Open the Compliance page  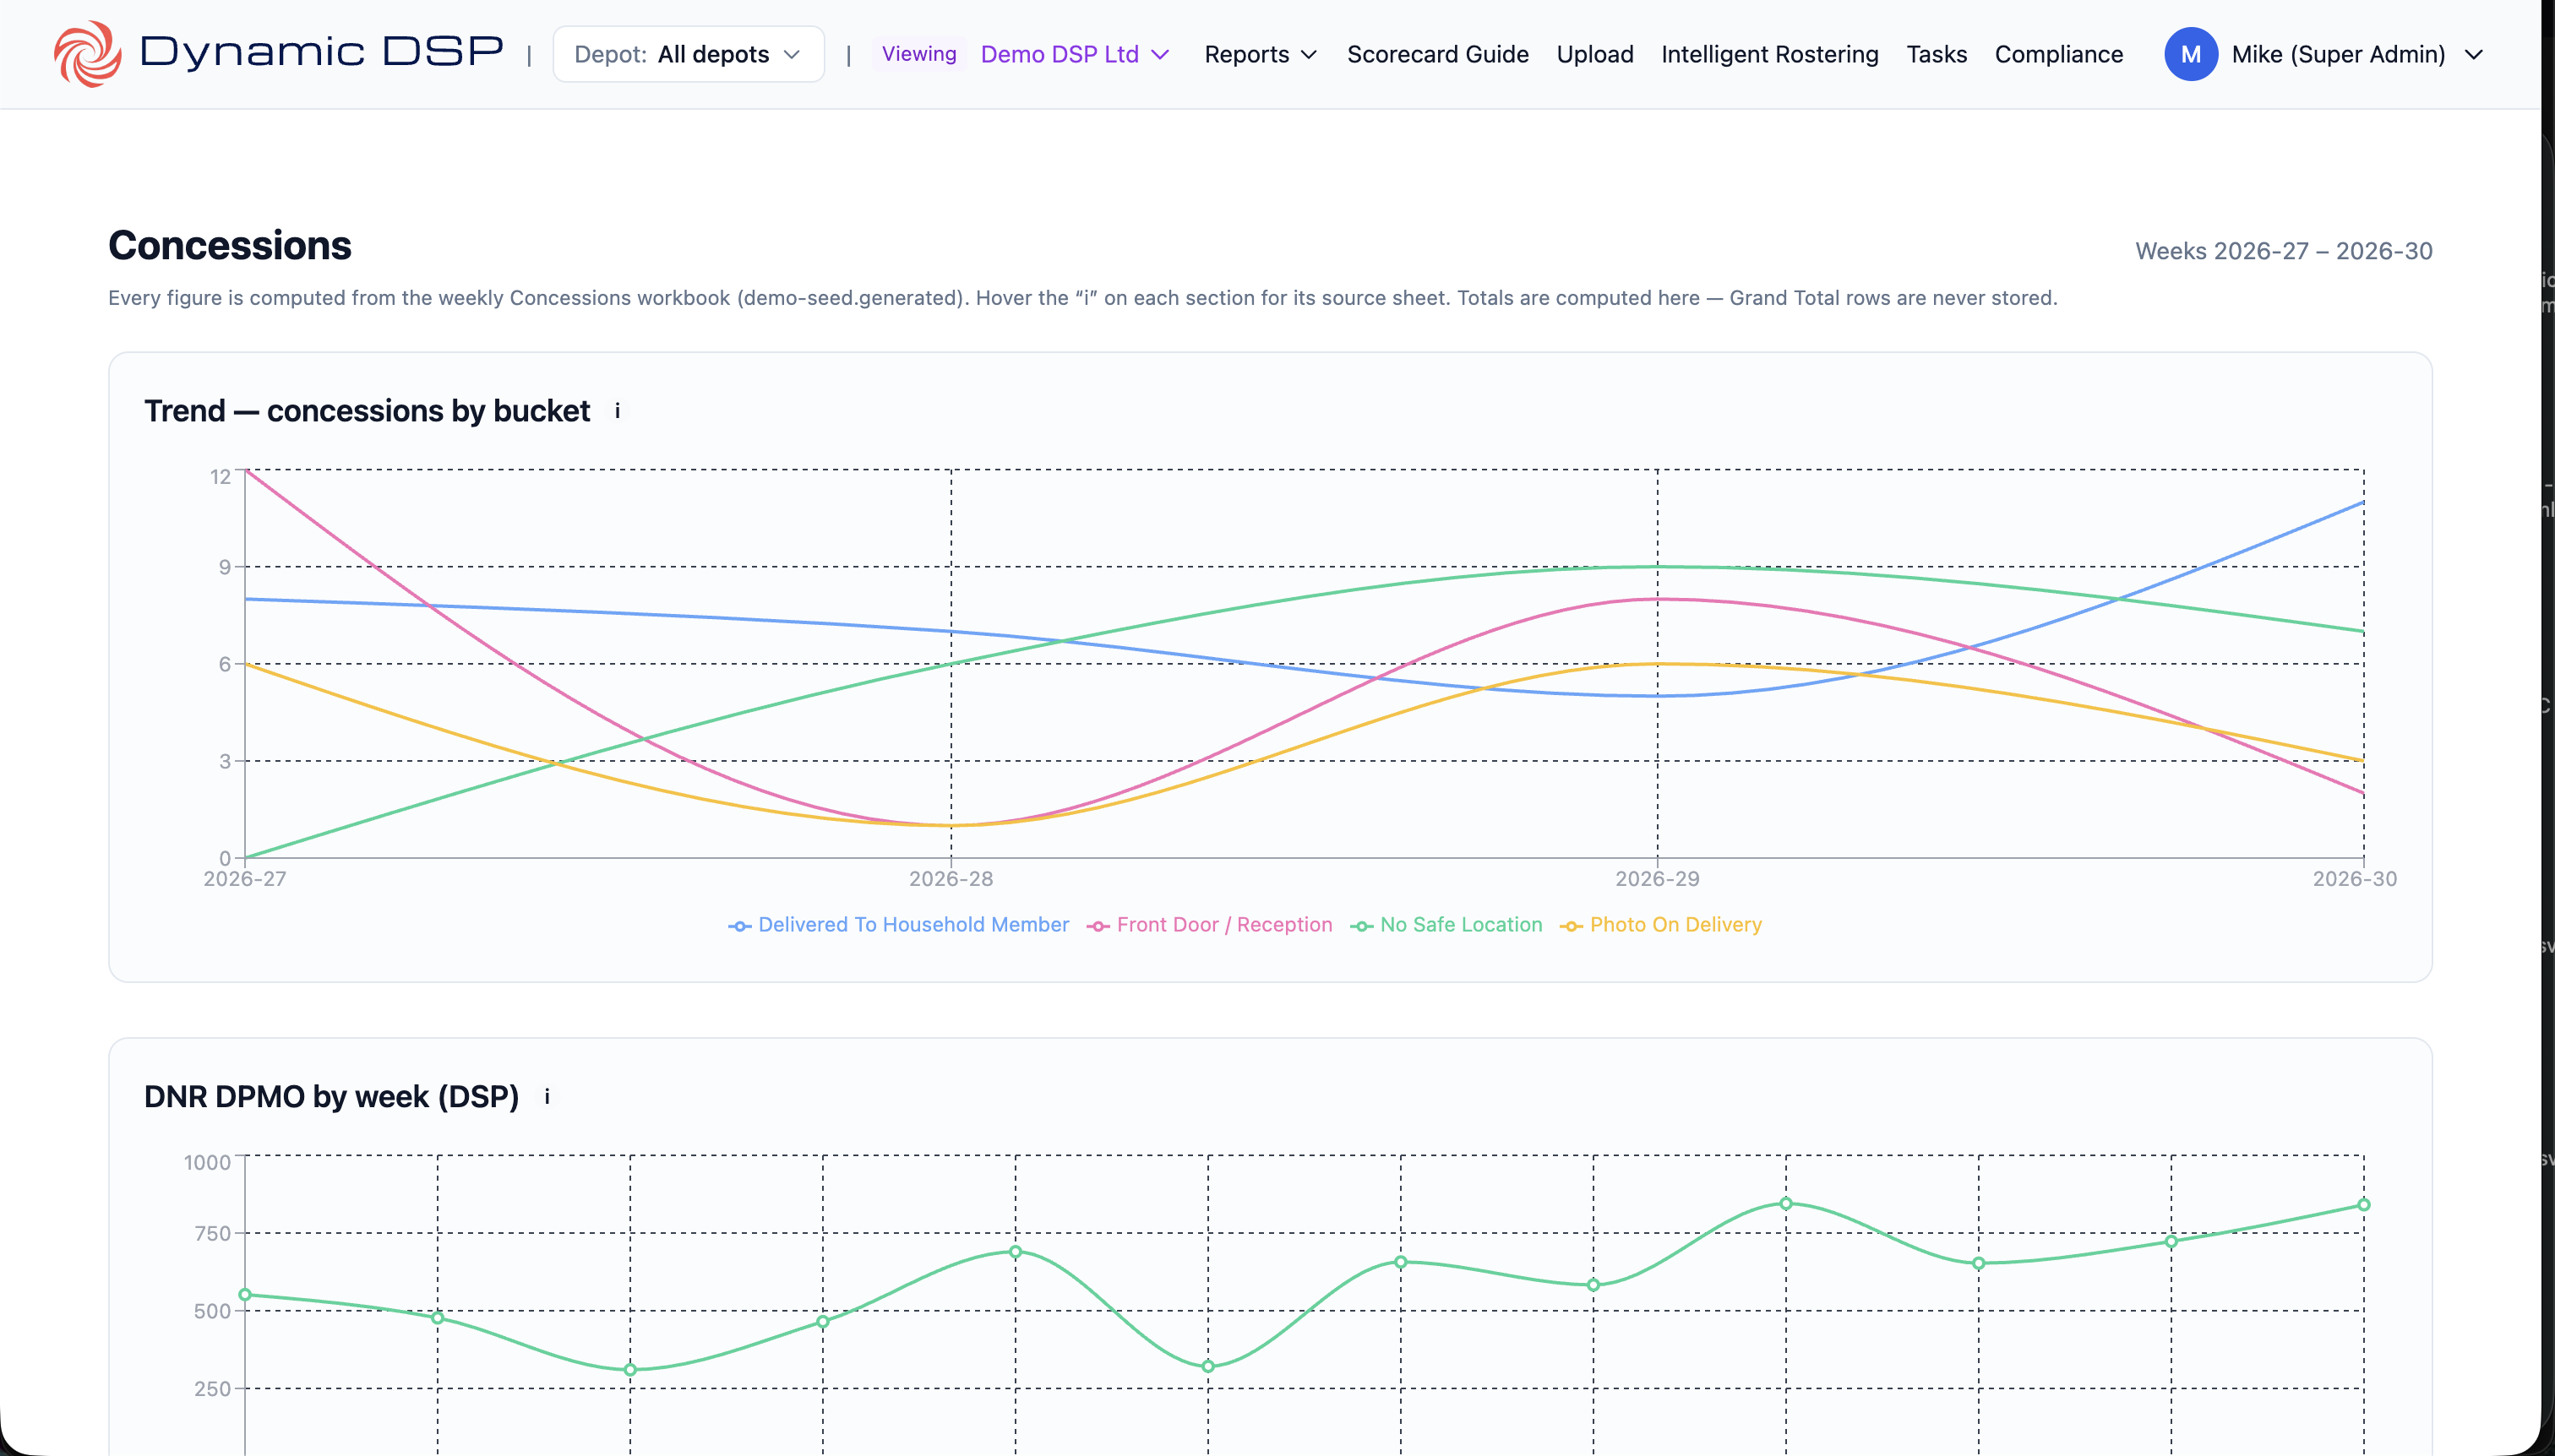[x=2058, y=54]
